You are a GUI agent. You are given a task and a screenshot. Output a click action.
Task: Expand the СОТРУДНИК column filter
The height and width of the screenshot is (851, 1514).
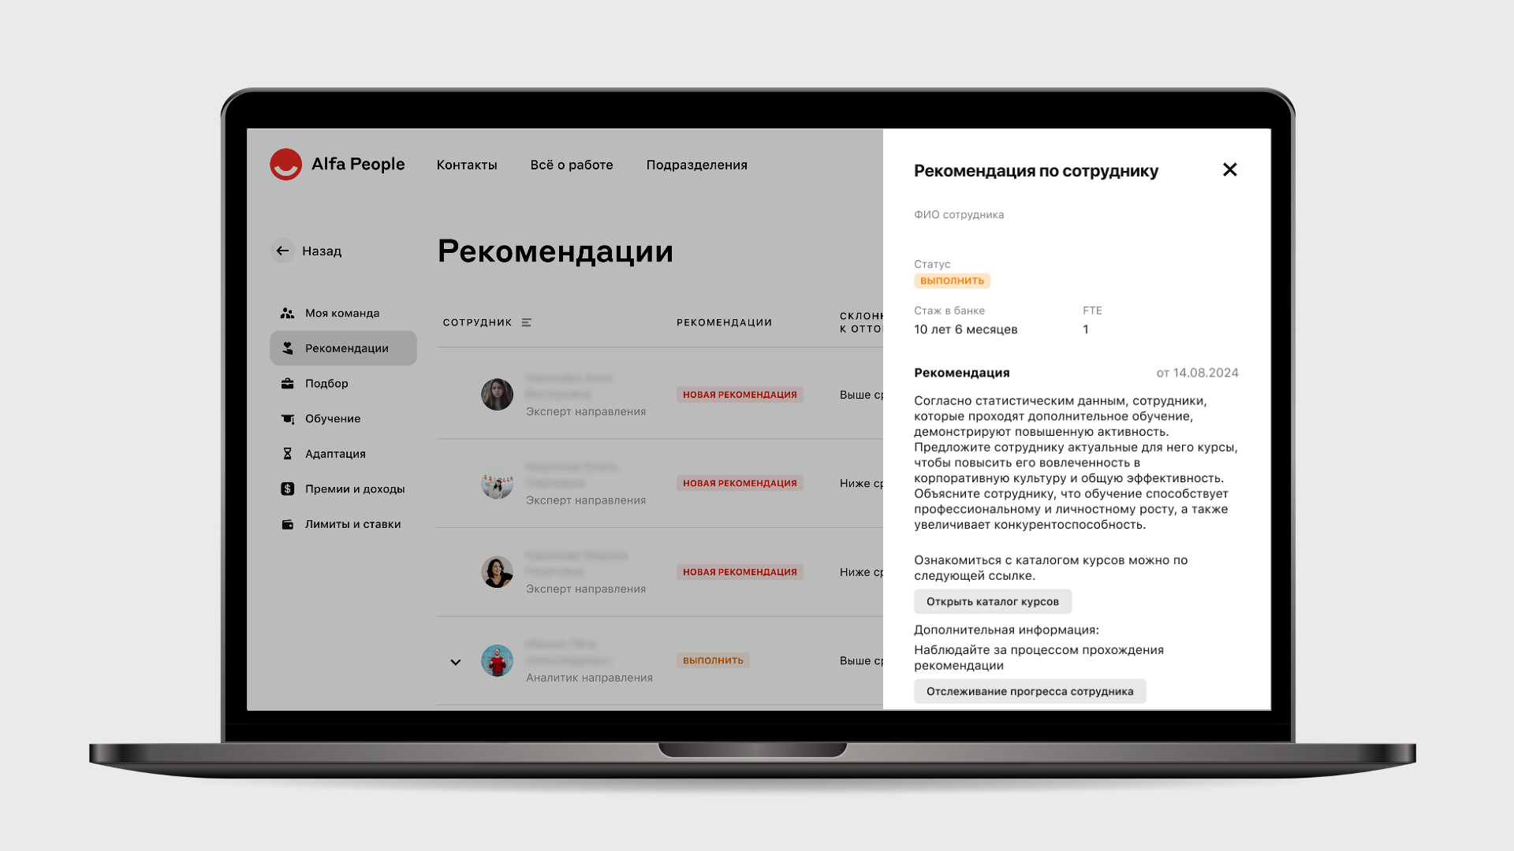point(526,322)
